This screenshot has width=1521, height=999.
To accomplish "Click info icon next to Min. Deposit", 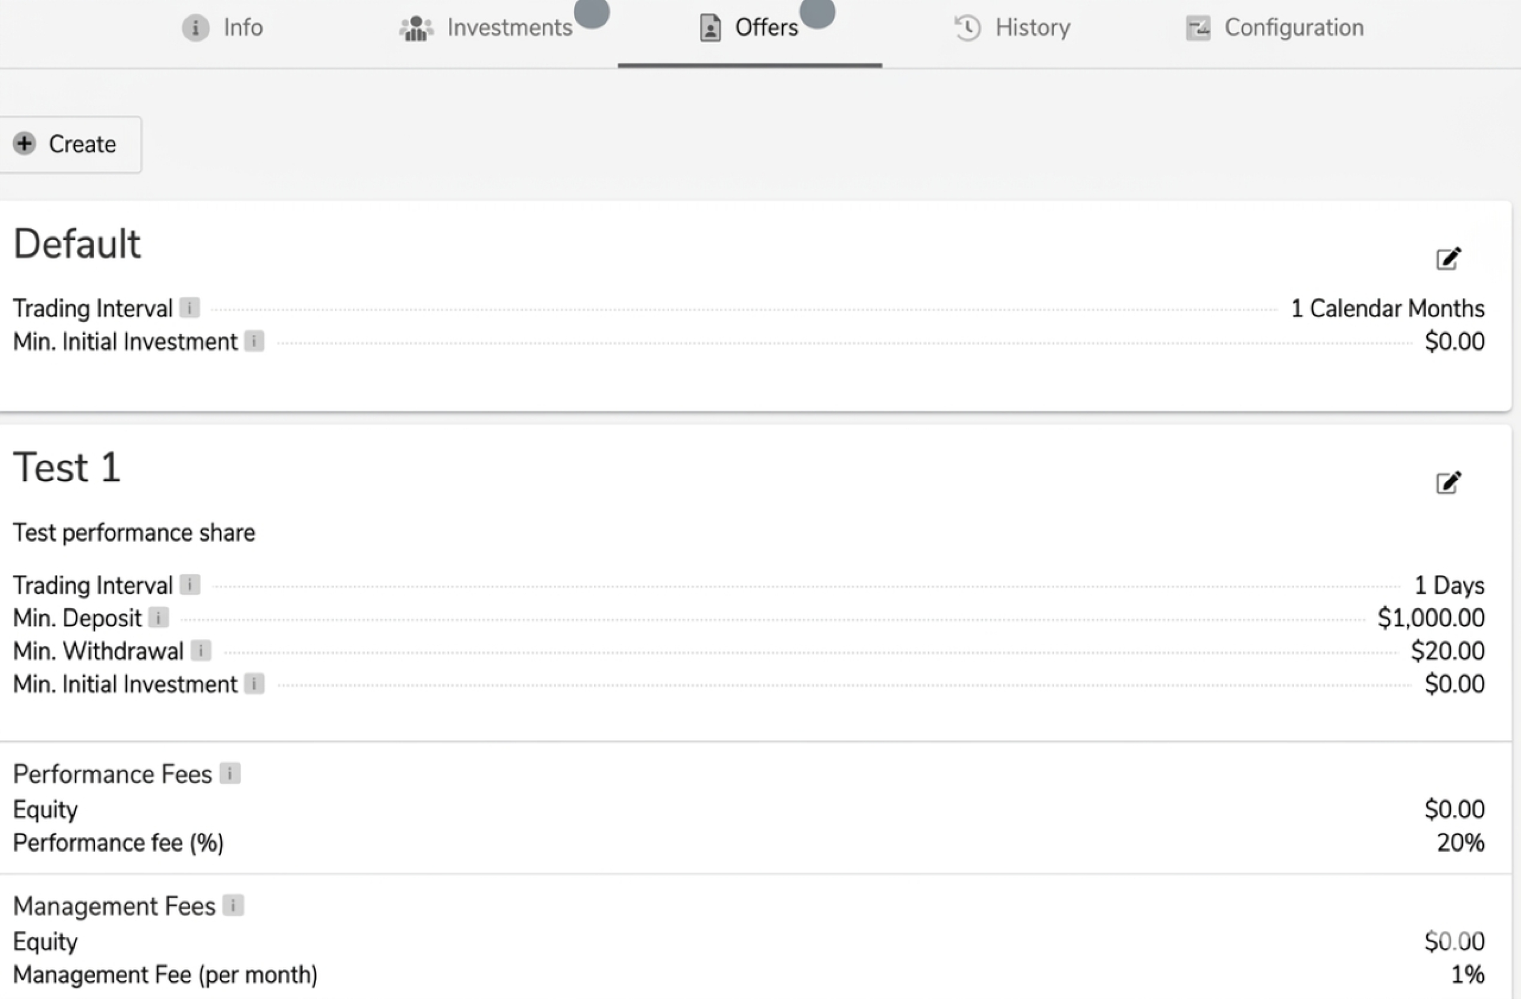I will tap(158, 617).
